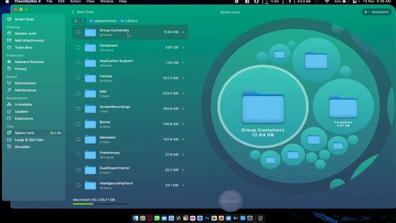This screenshot has height=223, width=396.
Task: Select the Biome row checkbox
Action: coord(79,124)
